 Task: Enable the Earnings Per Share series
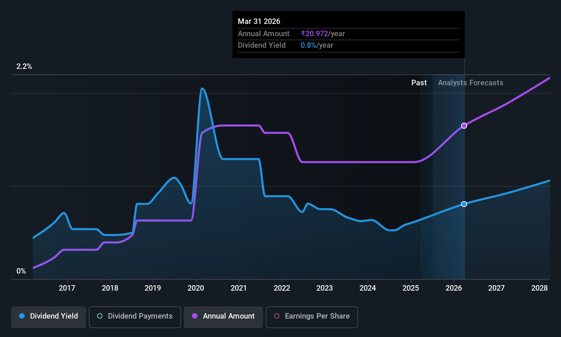click(312, 317)
